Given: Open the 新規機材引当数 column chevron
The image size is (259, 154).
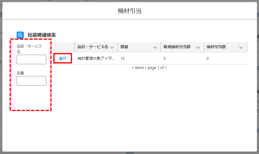Looking at the screenshot, I should [198, 47].
